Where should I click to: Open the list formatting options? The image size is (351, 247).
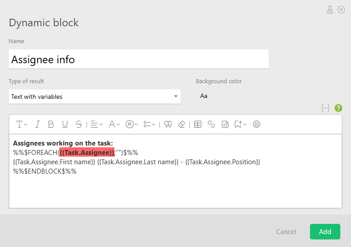(150, 125)
